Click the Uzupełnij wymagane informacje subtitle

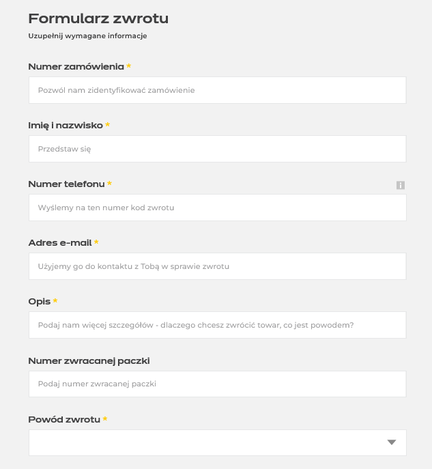point(87,36)
